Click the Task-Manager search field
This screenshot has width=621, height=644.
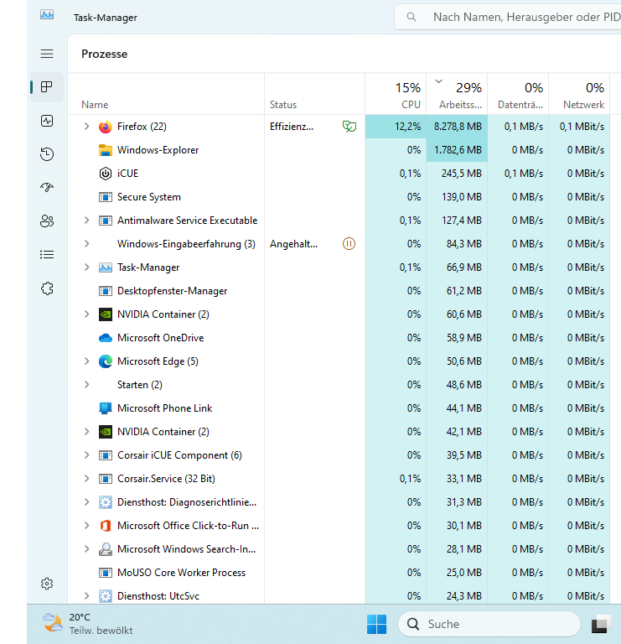(509, 17)
